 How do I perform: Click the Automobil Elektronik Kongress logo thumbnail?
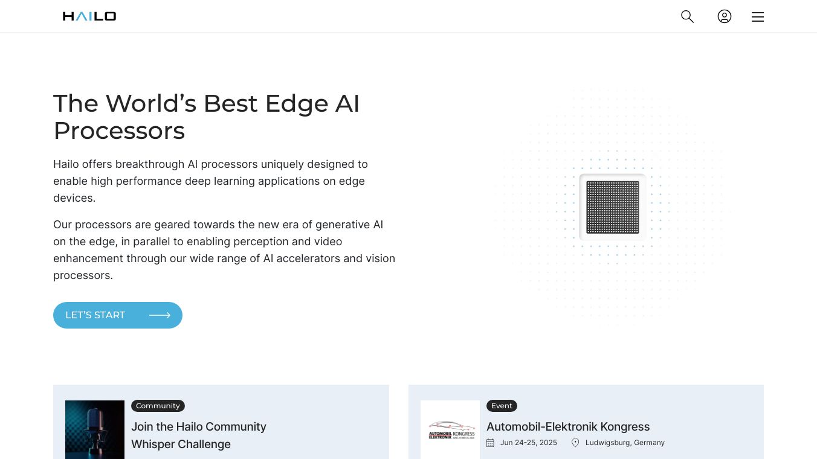(x=450, y=429)
